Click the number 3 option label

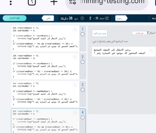[x=83, y=85]
